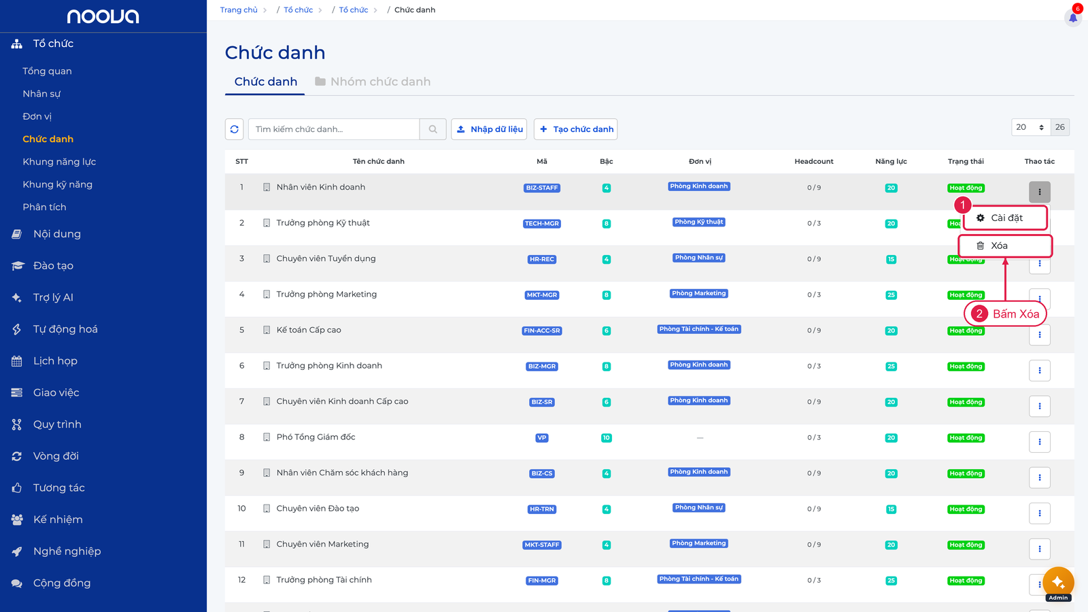Viewport: 1088px width, 612px height.
Task: Click the Cộng đồng chat bubbles icon
Action: [x=17, y=583]
